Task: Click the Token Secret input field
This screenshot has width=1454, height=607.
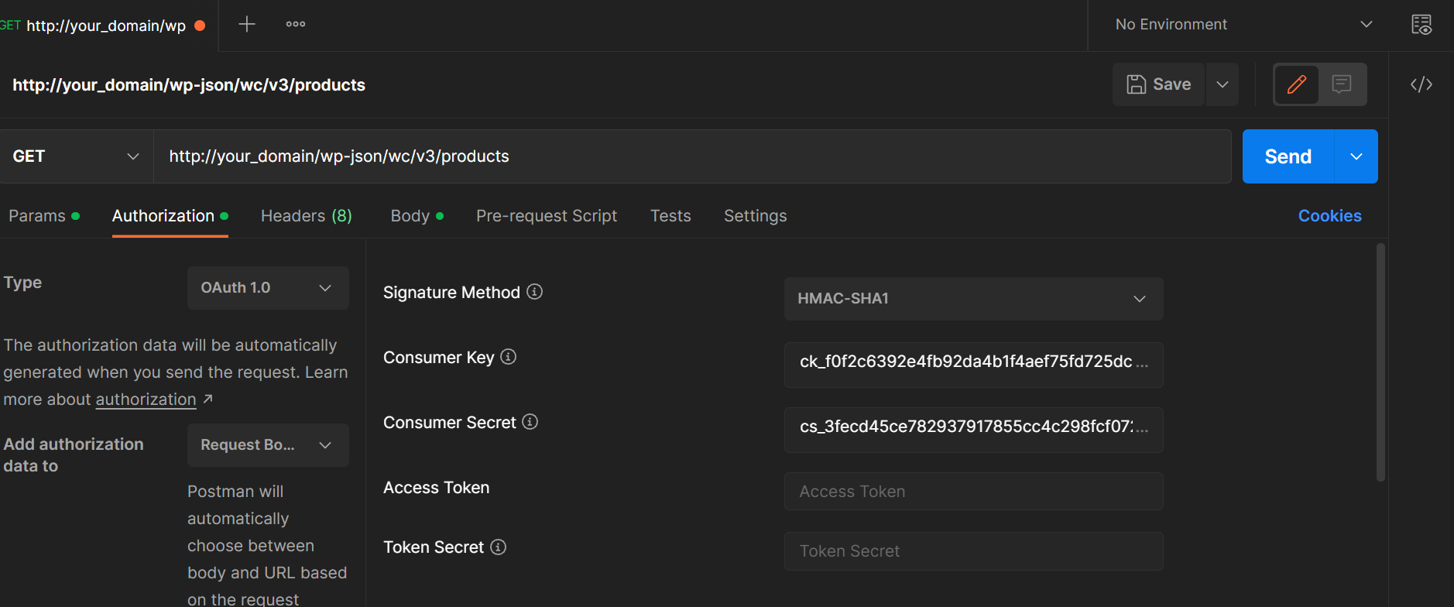Action: click(973, 551)
